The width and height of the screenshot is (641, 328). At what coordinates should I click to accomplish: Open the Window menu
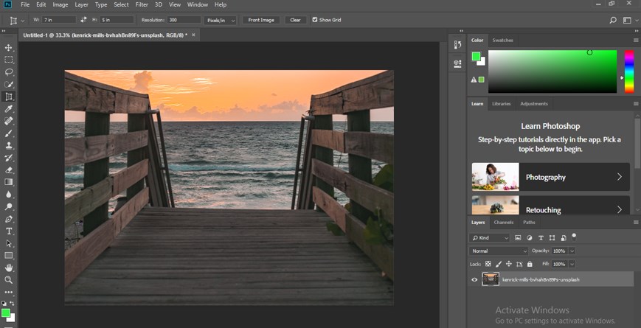[x=197, y=4]
